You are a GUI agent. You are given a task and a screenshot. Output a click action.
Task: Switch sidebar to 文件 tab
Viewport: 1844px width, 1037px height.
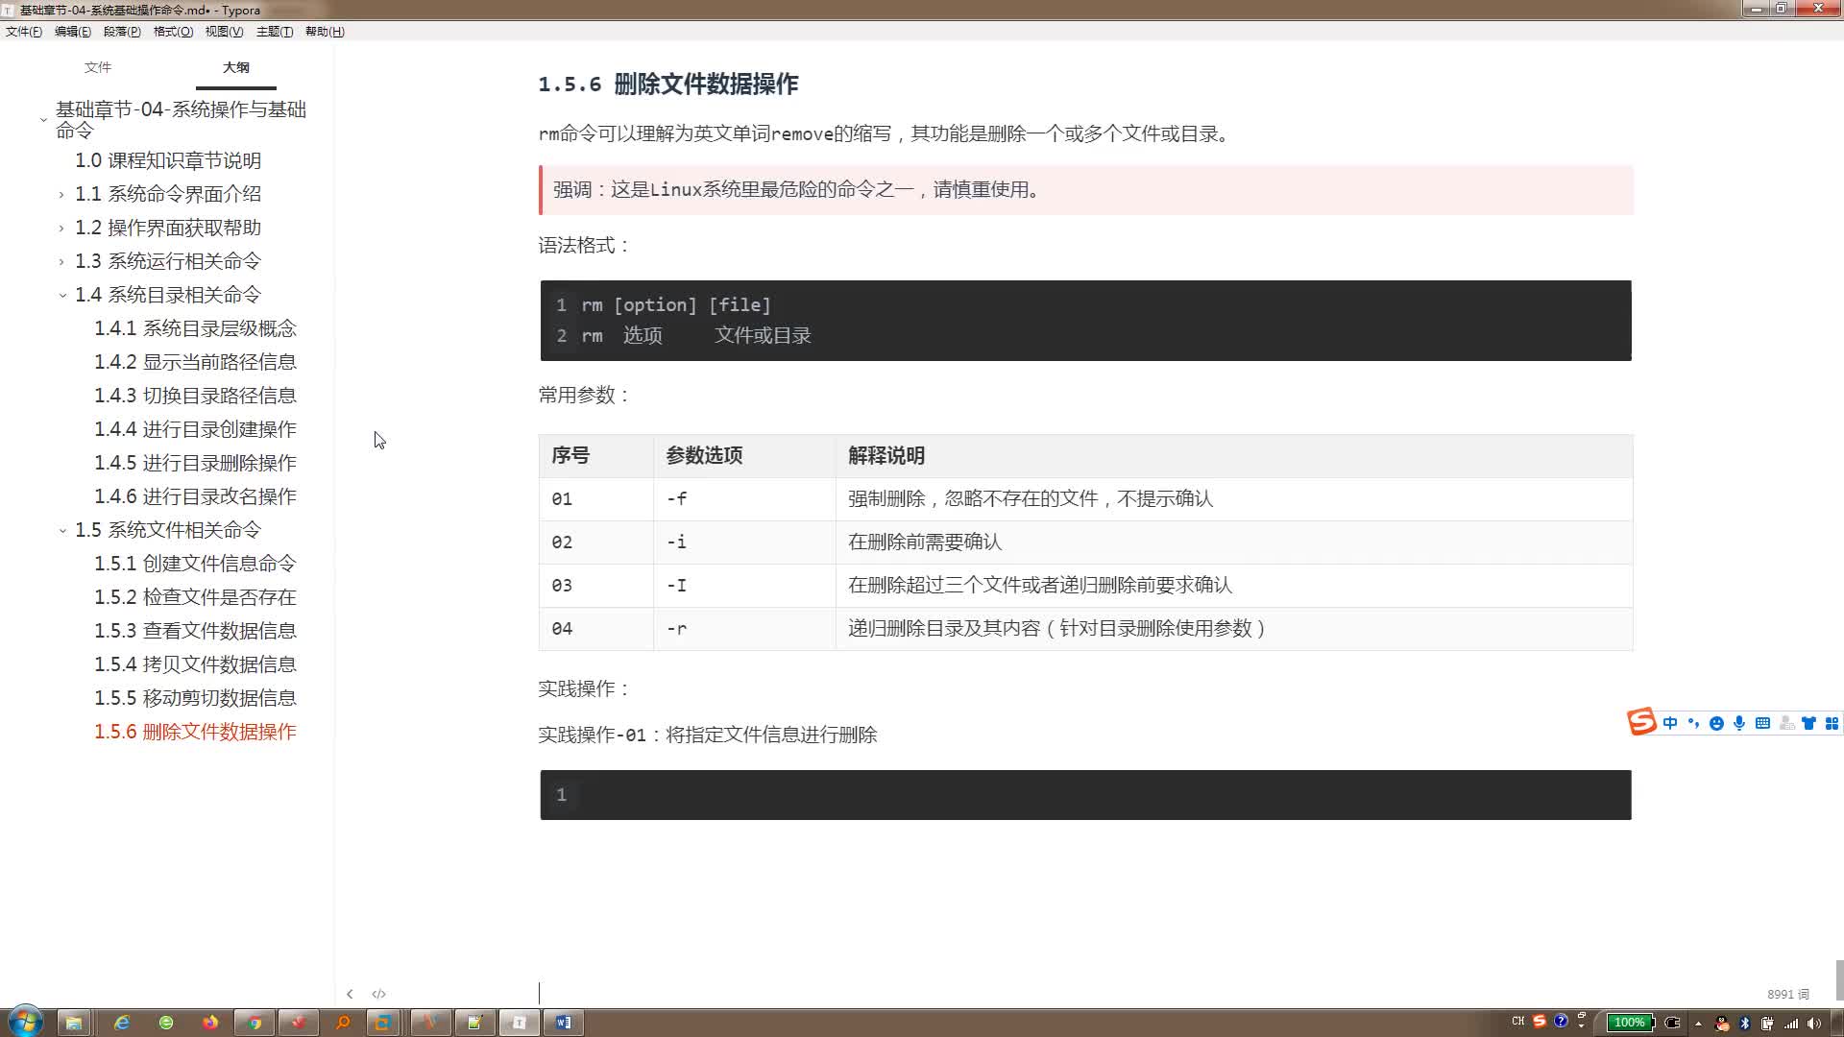tap(98, 67)
